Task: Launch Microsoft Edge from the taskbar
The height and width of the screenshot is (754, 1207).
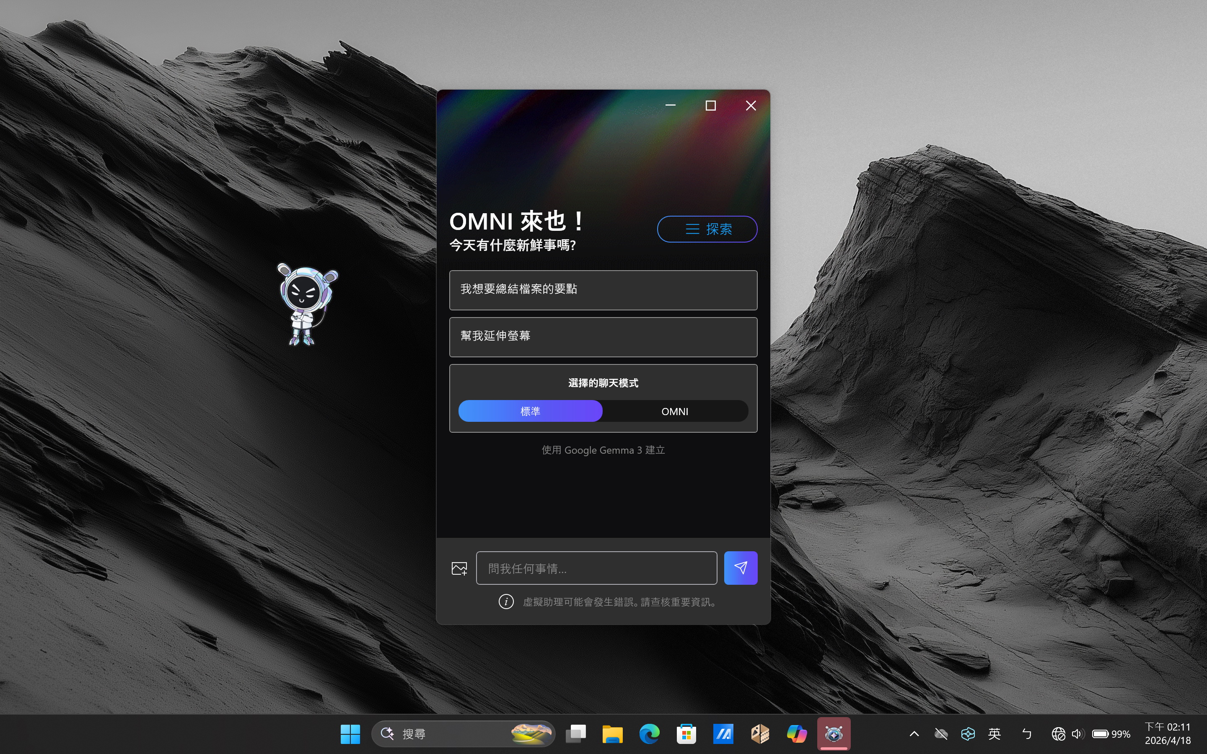Action: point(649,733)
